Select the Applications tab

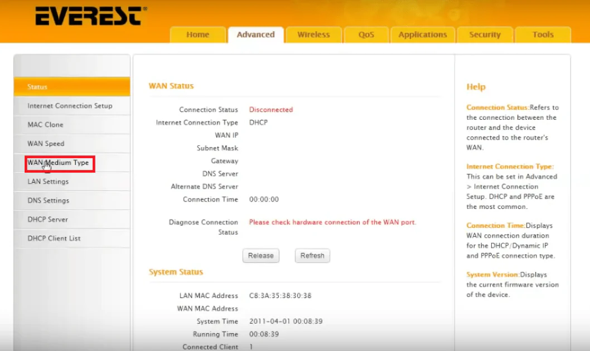pos(423,35)
